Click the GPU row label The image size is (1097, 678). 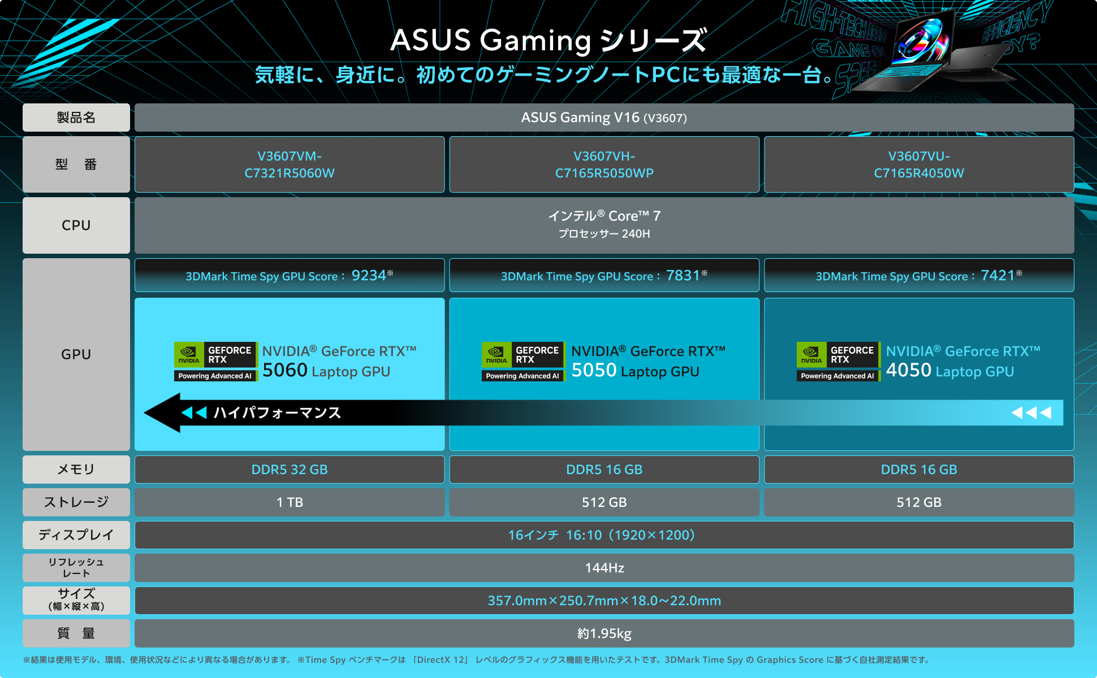(x=76, y=354)
